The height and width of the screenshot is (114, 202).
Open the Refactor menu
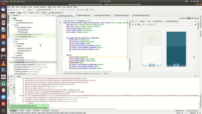click(x=43, y=7)
